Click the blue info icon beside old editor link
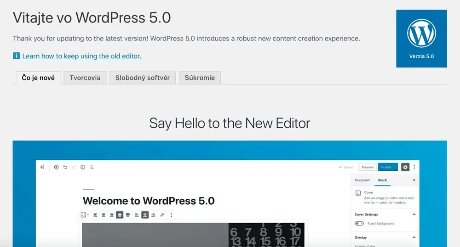The width and height of the screenshot is (460, 247). coord(17,56)
